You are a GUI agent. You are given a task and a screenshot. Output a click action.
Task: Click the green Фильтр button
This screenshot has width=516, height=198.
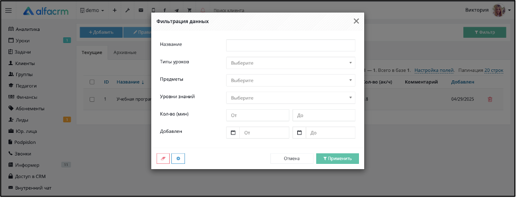click(484, 32)
